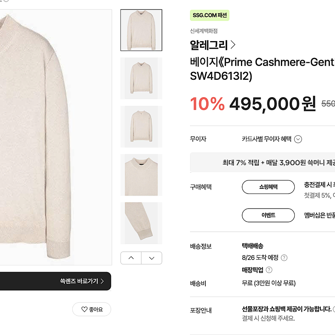Screen dimensions: 335x335
Task: Open brand page via chevron beside 알레그리
Action: tap(233, 45)
